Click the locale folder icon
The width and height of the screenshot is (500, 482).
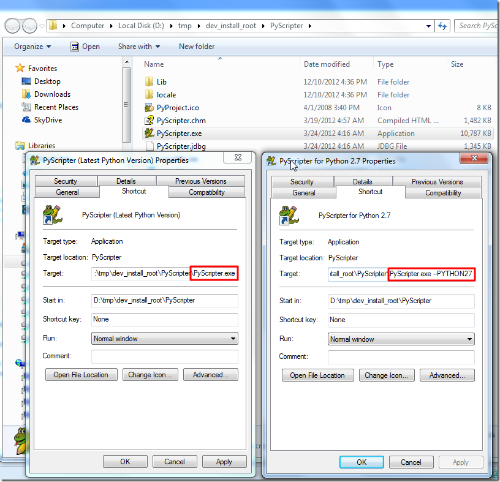(149, 95)
